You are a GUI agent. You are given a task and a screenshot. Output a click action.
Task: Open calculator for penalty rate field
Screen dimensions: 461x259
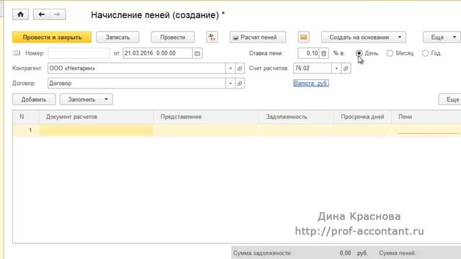click(323, 53)
